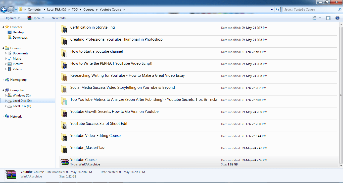This screenshot has width=343, height=183.
Task: Expand the Open button dropdown arrow
Action: (43, 18)
